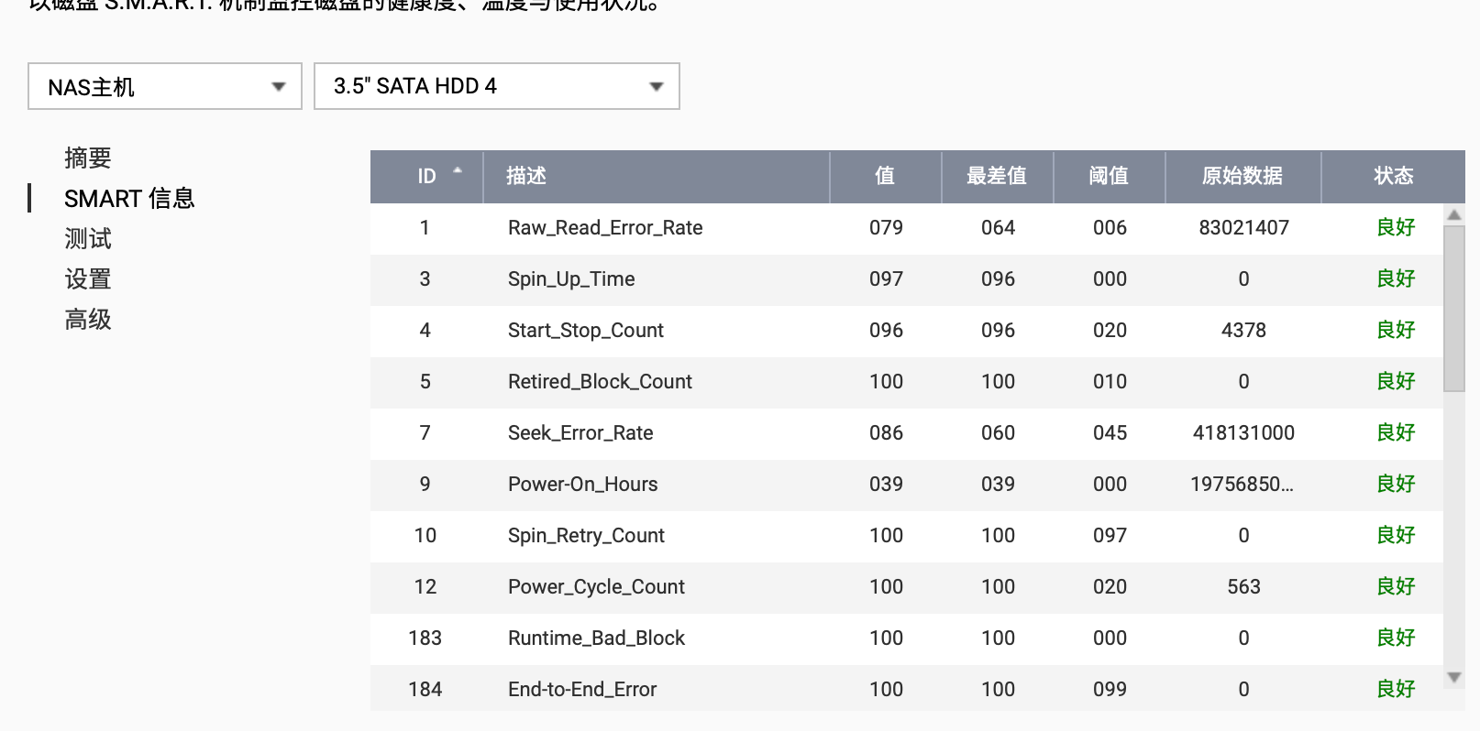
Task: Click the 描述 column header
Action: (526, 176)
